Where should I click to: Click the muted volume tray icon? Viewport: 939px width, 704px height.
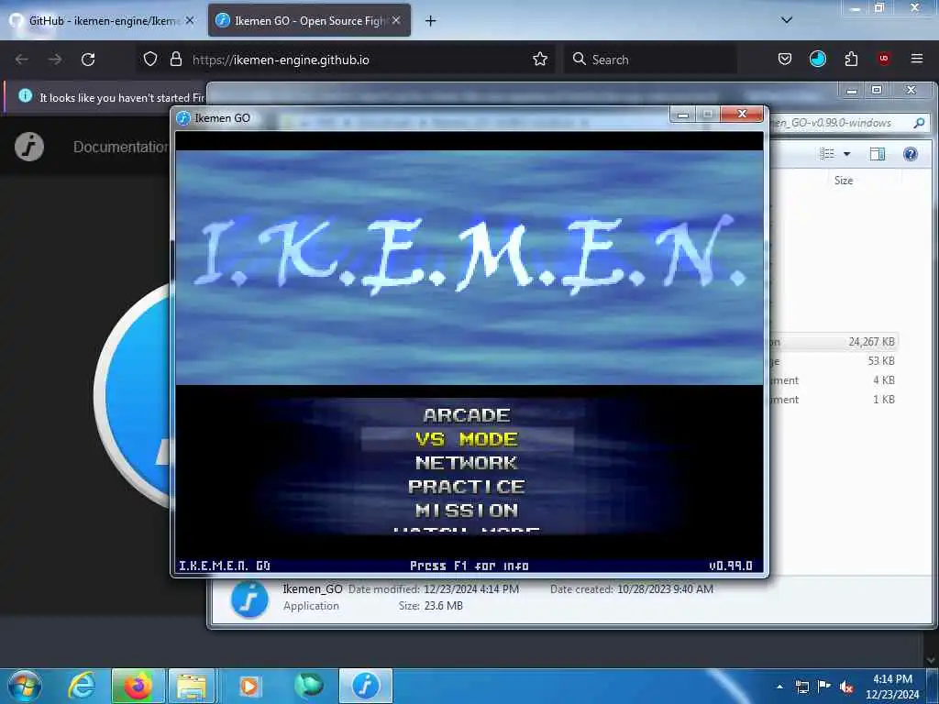click(846, 687)
